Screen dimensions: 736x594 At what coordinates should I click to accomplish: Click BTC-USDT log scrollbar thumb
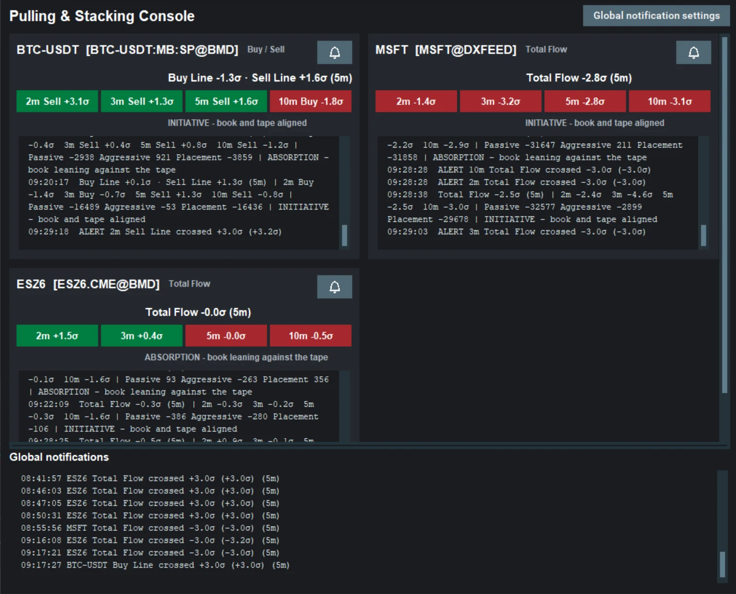(345, 235)
